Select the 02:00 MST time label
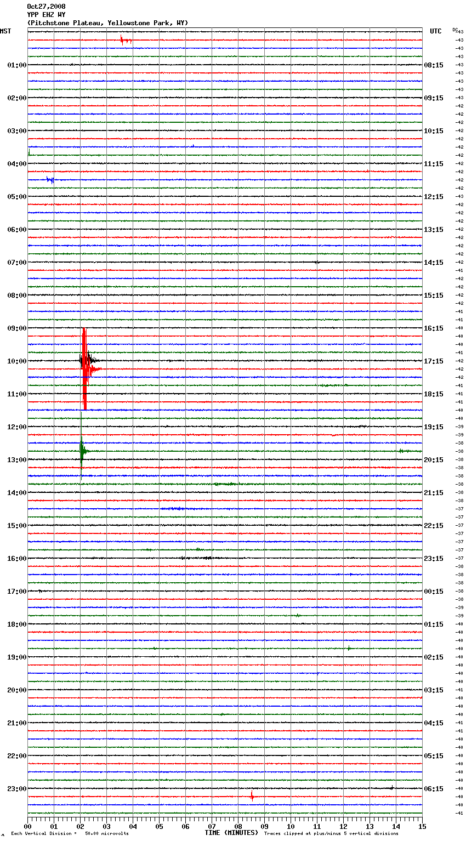Screen dimensions: 466x841 17,98
